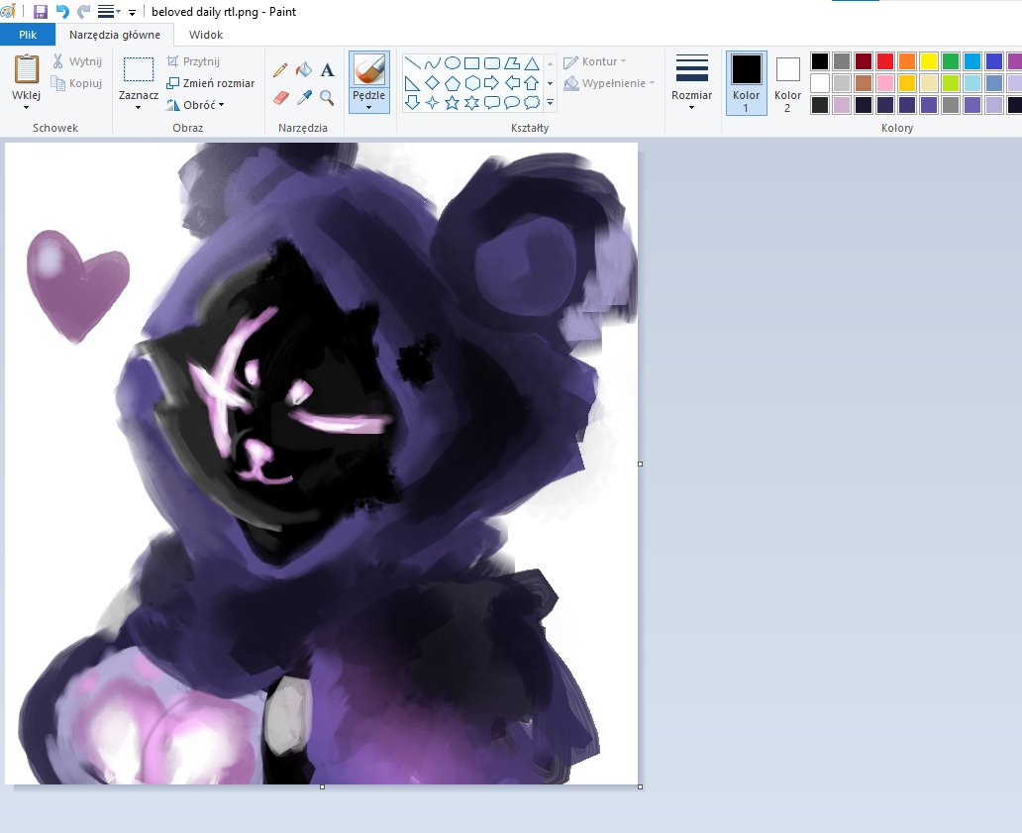Open the Pędzle brushes dropdown

click(x=369, y=102)
